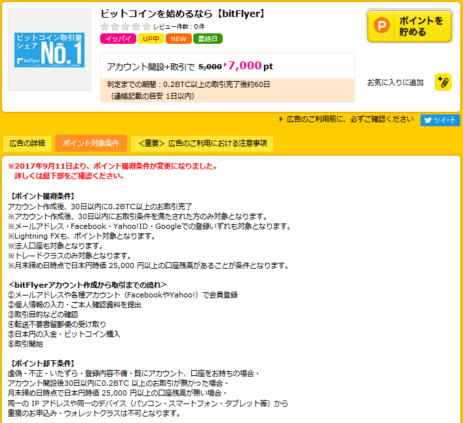Click the third review star
Viewport: 463px width, 423px height.
126,27
